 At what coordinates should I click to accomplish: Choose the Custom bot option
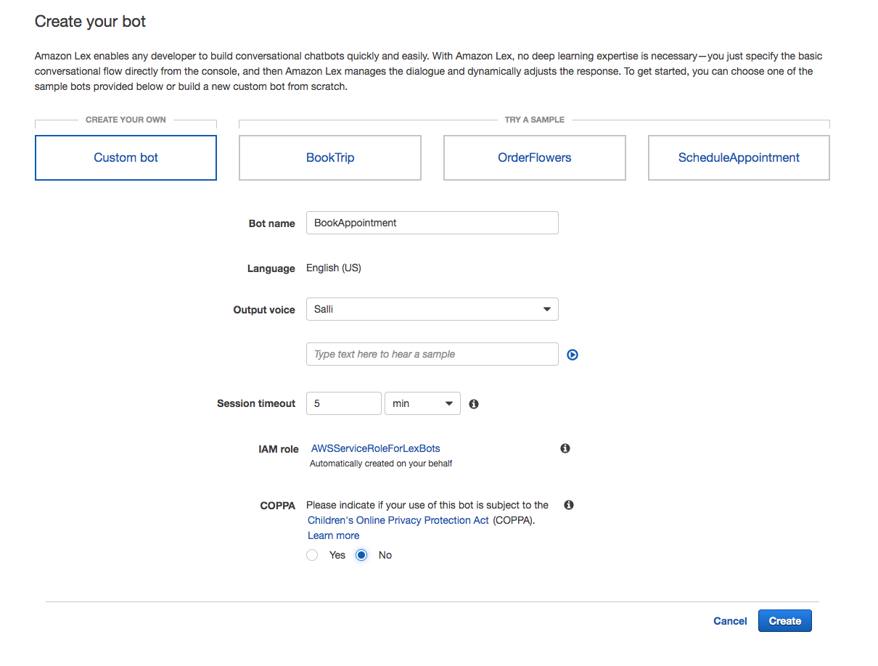126,157
